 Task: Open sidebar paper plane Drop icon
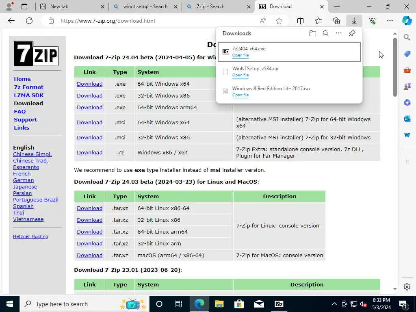(407, 135)
